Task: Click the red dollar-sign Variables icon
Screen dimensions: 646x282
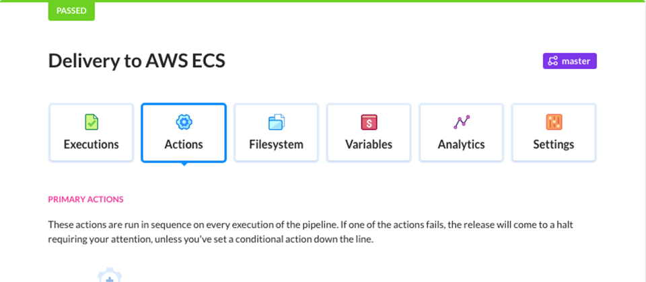Action: [369, 122]
